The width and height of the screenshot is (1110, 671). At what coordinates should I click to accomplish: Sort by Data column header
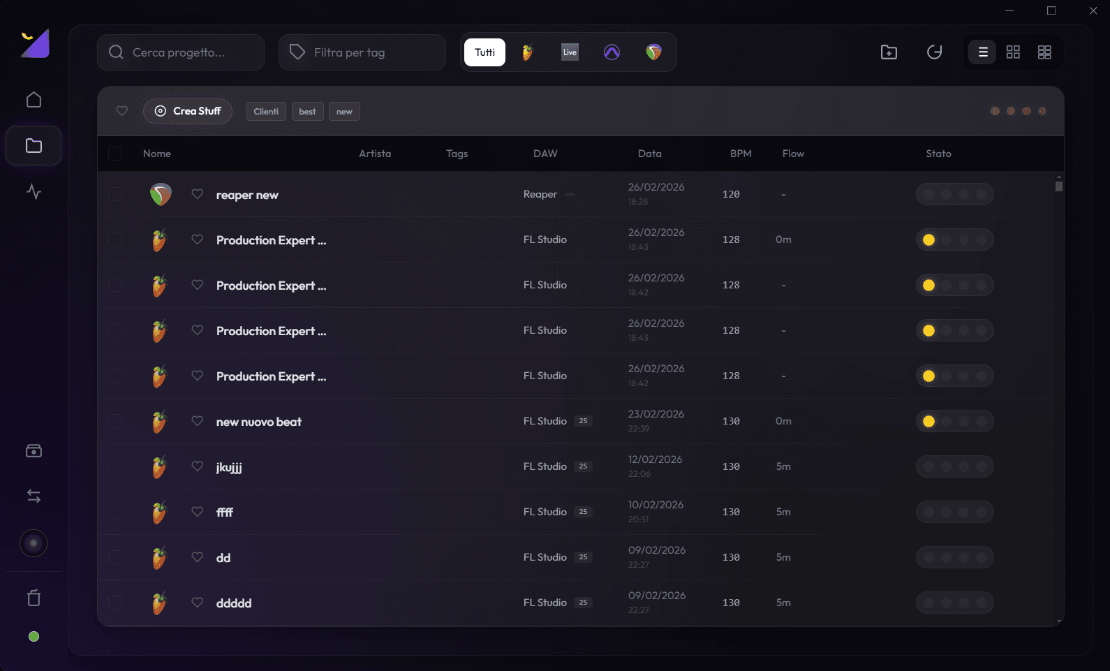[x=650, y=154]
